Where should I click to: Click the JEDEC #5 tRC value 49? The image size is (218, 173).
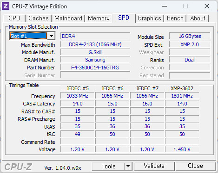click(78, 134)
